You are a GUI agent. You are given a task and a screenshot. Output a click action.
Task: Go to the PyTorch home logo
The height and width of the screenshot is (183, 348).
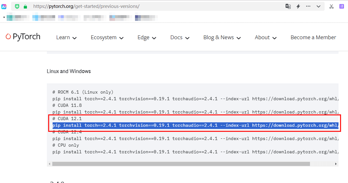[23, 37]
